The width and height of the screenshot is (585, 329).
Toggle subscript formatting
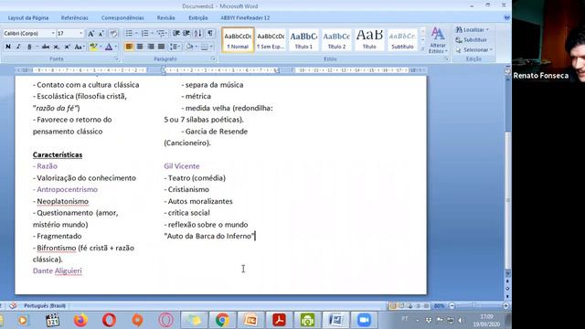click(57, 47)
